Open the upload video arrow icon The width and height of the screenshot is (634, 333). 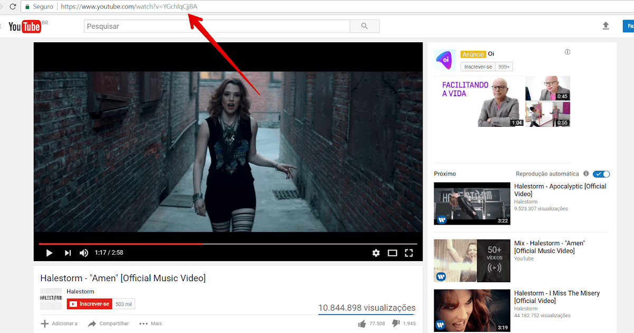point(606,26)
